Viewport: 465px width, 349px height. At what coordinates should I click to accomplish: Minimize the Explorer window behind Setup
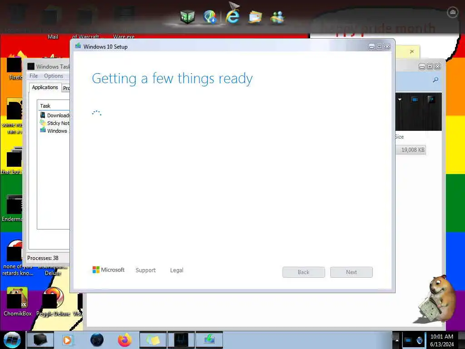click(422, 67)
